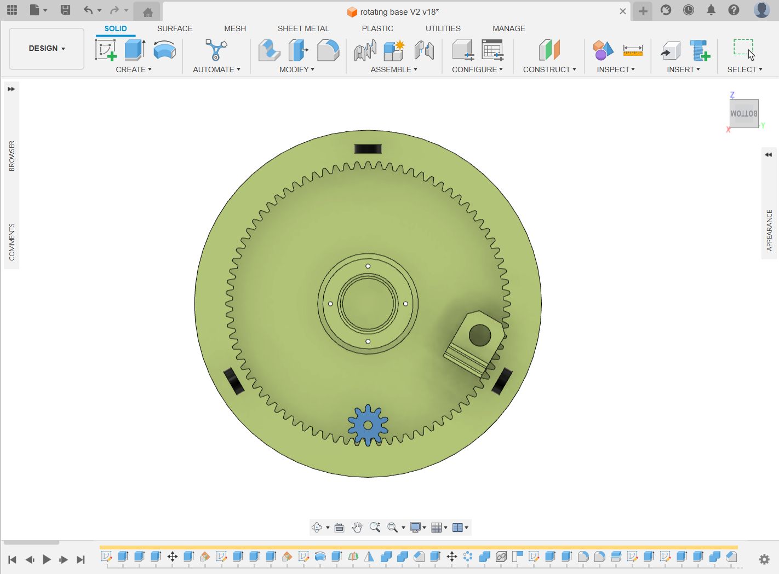Expand the Modify dropdown menu
The image size is (779, 574).
pos(296,69)
